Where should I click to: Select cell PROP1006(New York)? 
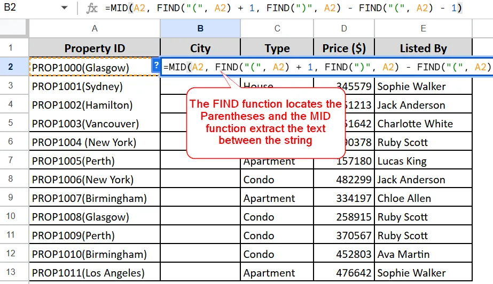pos(95,179)
